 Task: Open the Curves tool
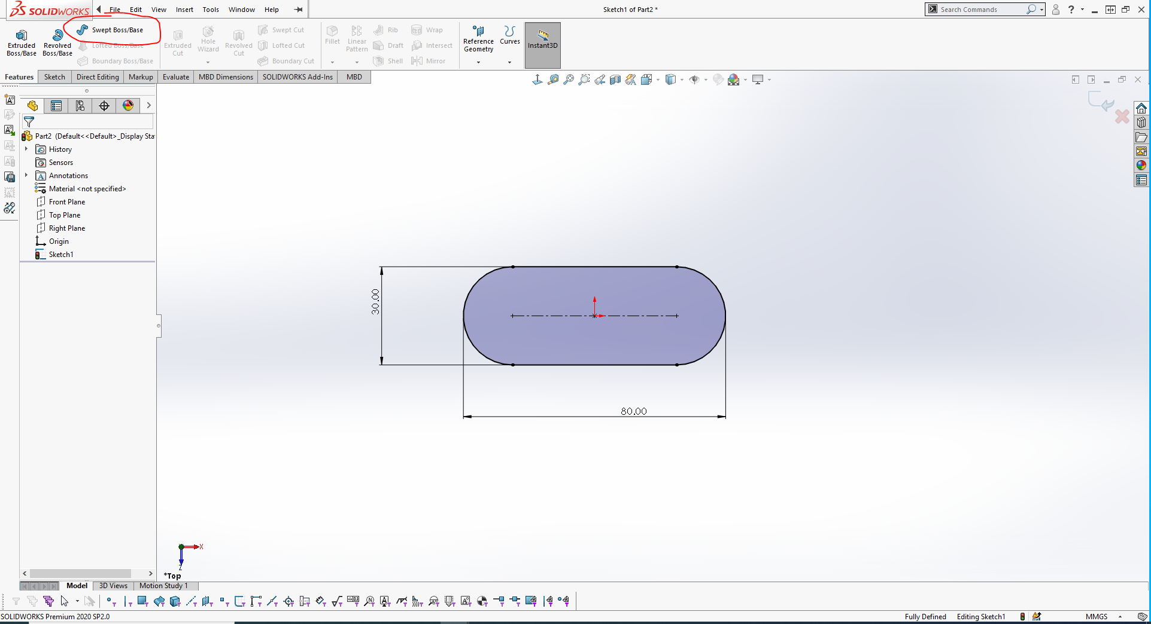tap(510, 35)
